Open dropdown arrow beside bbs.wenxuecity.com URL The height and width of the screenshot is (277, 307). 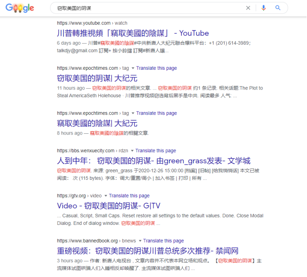point(132,151)
